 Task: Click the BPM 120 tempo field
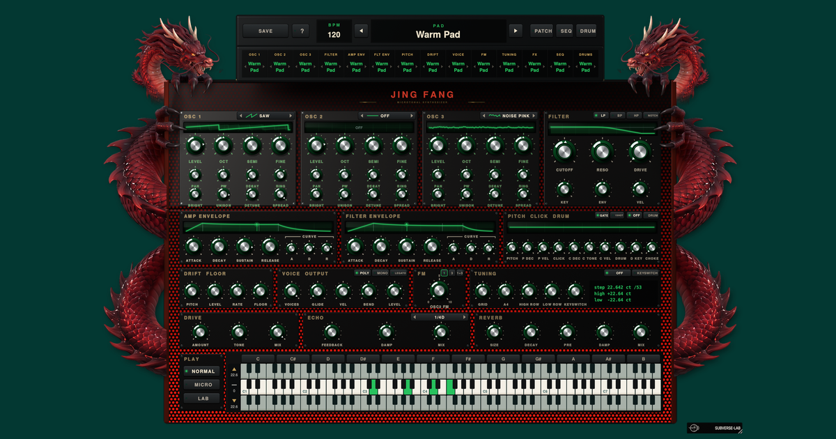(334, 31)
